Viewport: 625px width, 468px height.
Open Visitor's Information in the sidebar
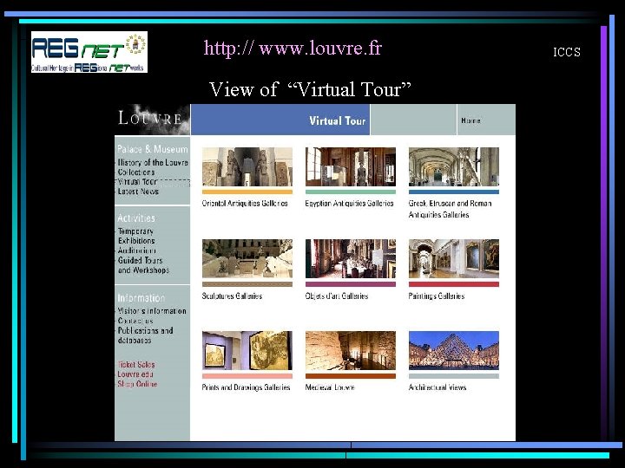(x=152, y=311)
